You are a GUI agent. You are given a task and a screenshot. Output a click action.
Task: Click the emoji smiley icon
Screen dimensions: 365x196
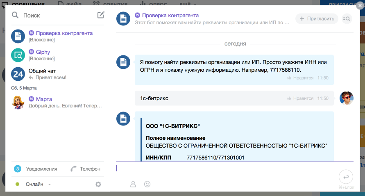pos(147,184)
